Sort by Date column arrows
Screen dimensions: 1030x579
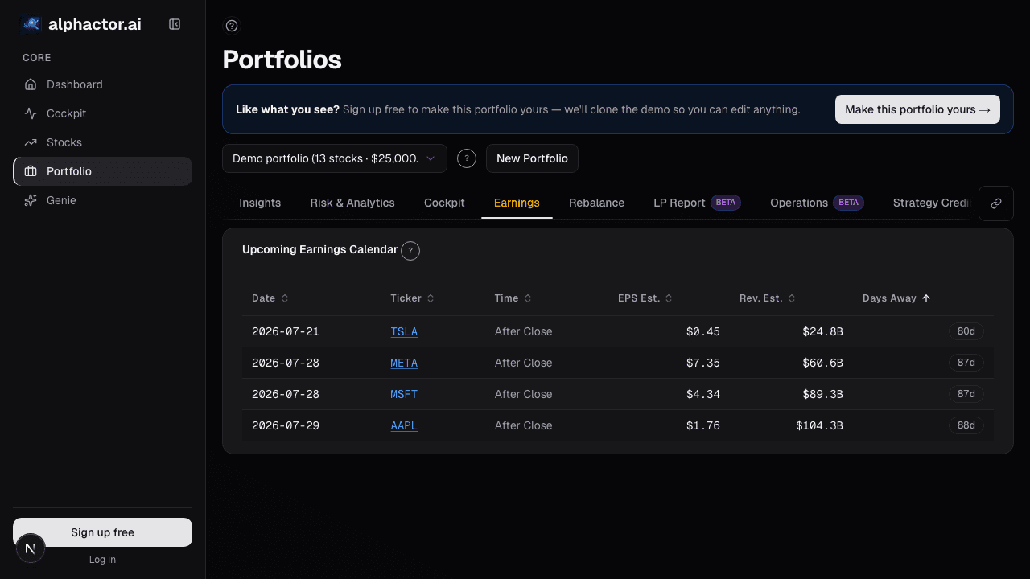(x=285, y=298)
